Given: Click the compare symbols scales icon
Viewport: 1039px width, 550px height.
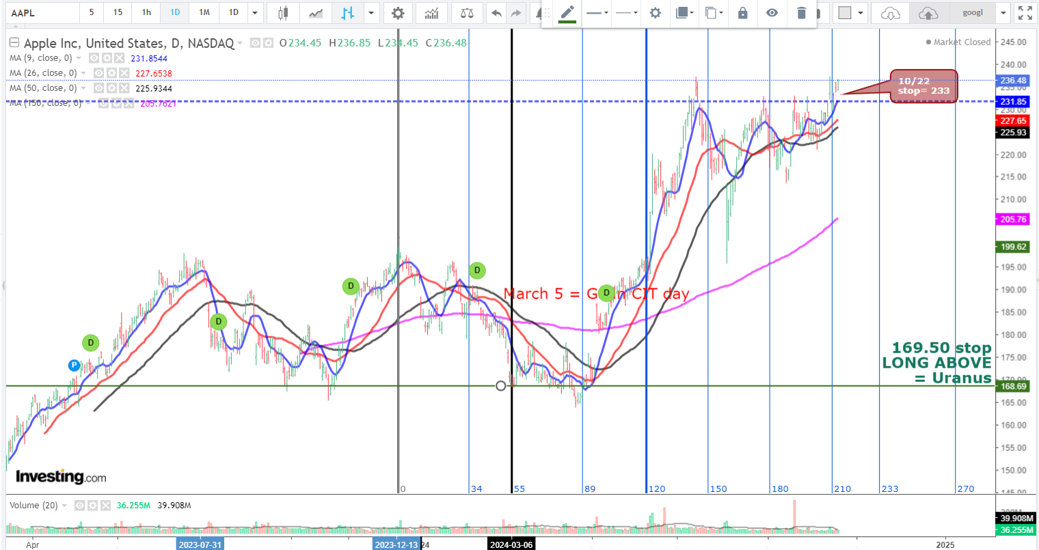Looking at the screenshot, I should pos(467,13).
